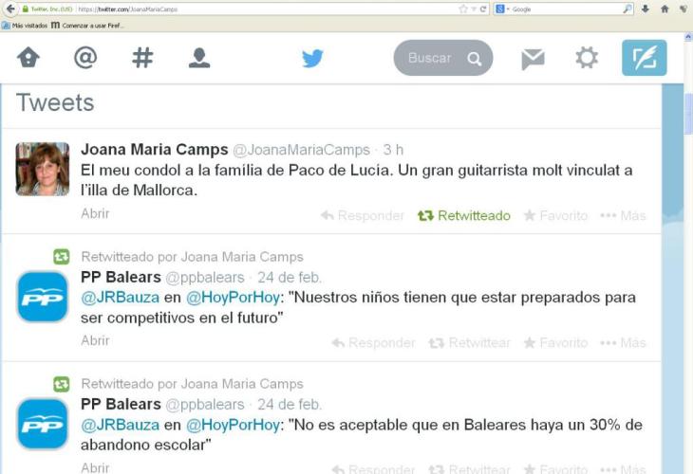Go to Twitter Home icon
The image size is (693, 474).
tap(28, 58)
